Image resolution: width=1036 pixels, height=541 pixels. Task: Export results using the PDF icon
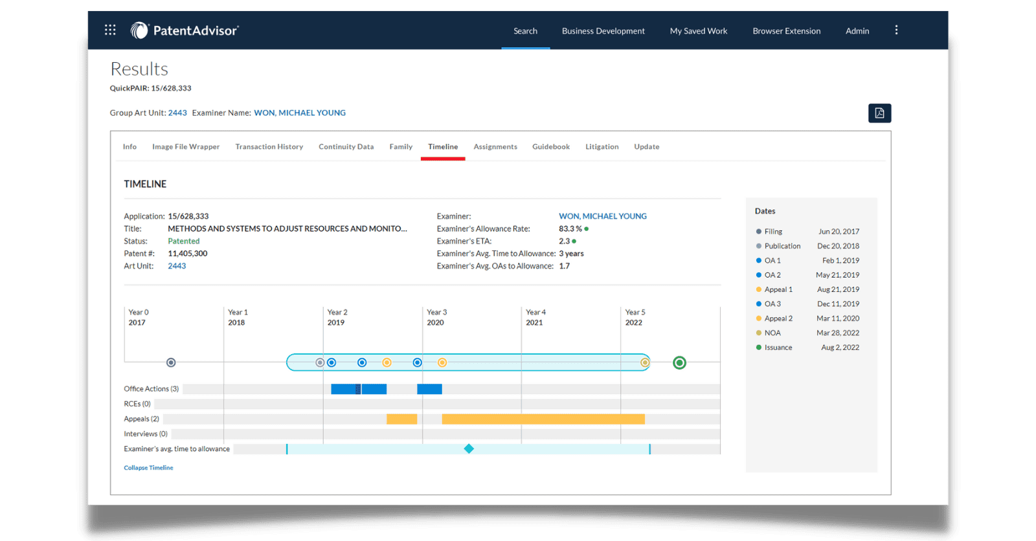[879, 113]
